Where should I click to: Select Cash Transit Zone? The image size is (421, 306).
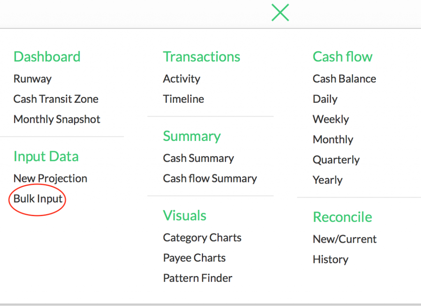56,99
